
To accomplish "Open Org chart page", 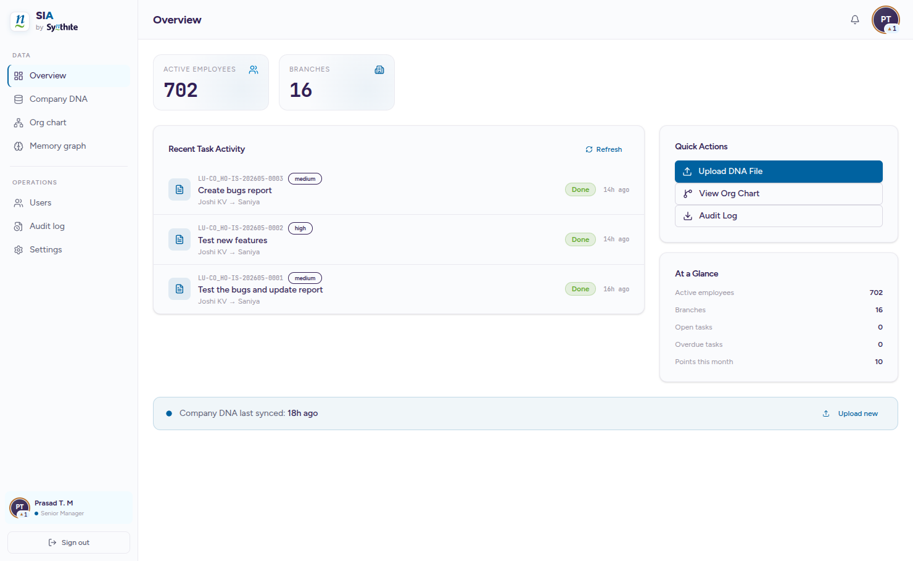I will (x=69, y=123).
